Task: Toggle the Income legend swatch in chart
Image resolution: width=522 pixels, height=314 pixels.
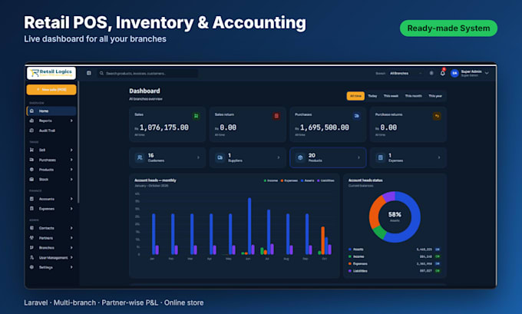Action: (265, 180)
